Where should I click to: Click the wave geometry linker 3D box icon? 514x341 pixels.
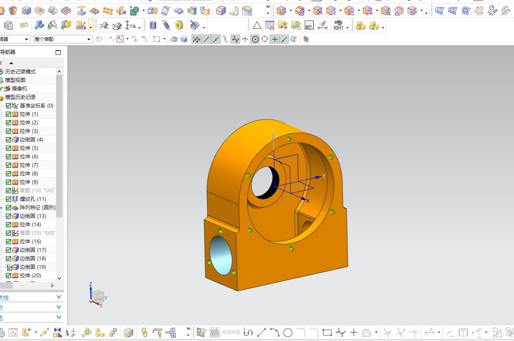pos(129,332)
